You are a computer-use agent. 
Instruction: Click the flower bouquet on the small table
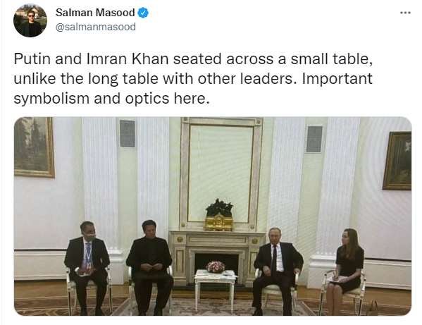pos(216,267)
